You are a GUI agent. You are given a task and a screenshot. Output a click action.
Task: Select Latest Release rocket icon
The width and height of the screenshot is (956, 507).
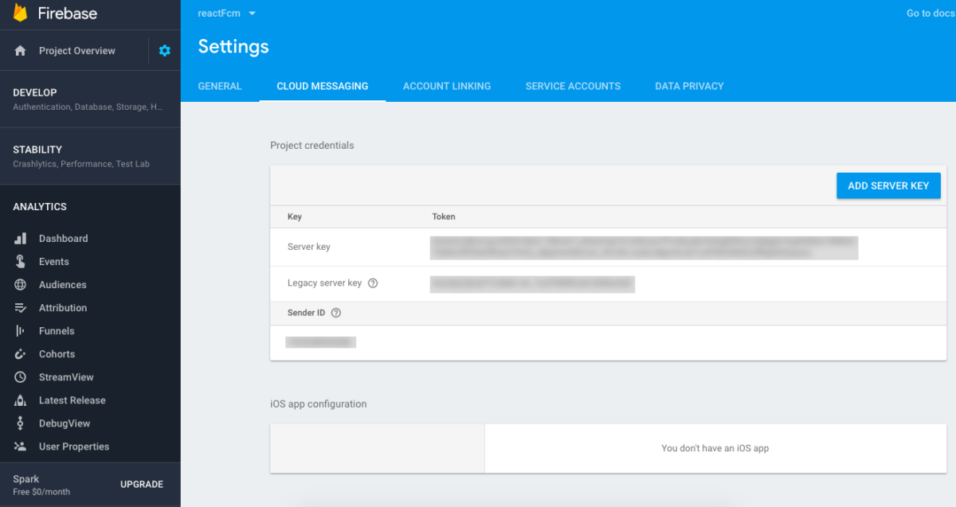pos(21,400)
